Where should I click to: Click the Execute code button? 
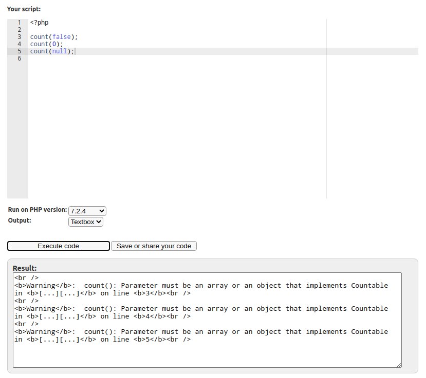[x=59, y=246]
